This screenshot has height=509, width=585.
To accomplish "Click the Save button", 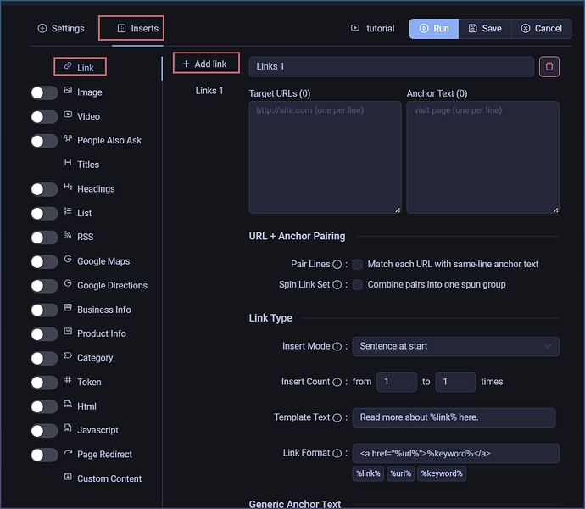I will [x=485, y=28].
